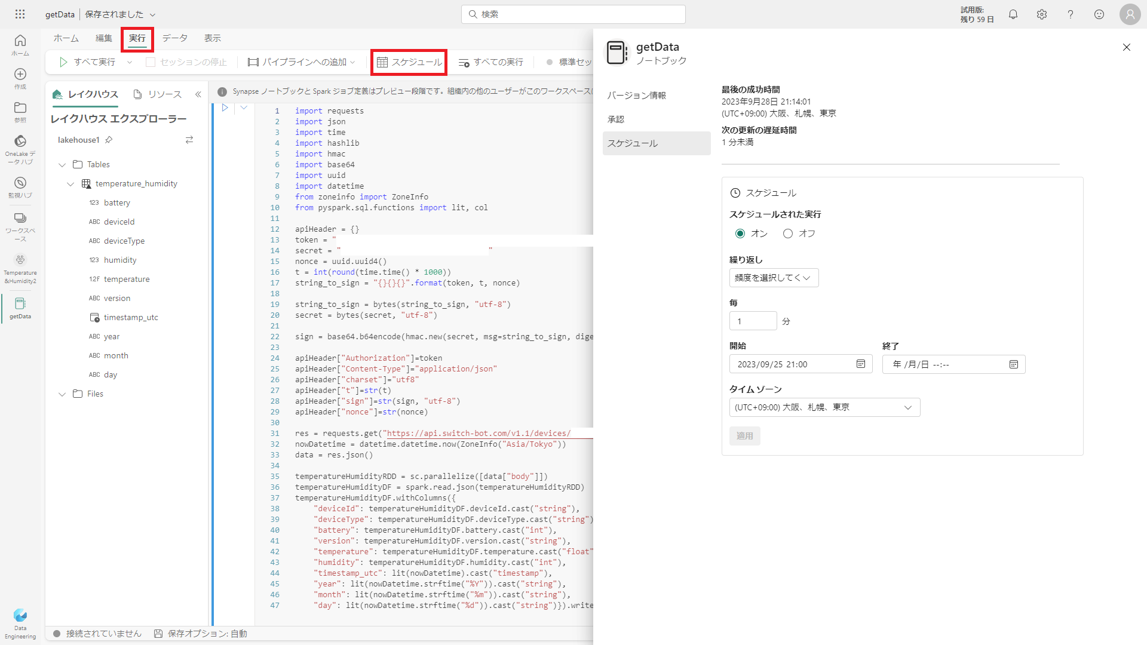The image size is (1147, 645).
Task: Click the セッションの停止 stop session button
Action: [186, 62]
